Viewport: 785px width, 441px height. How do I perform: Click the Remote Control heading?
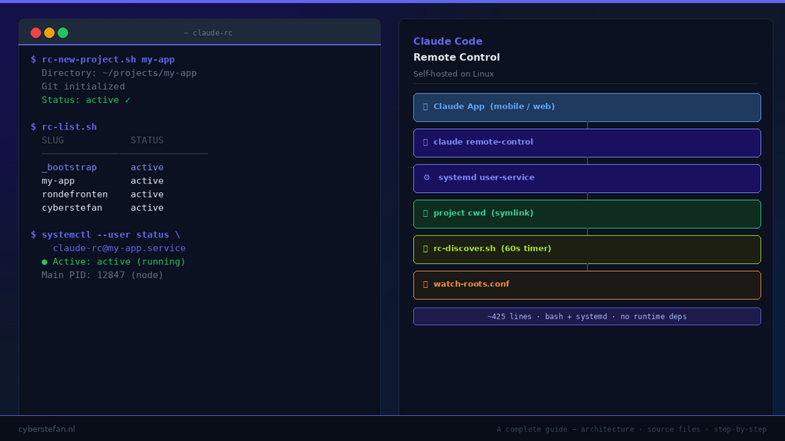(457, 58)
